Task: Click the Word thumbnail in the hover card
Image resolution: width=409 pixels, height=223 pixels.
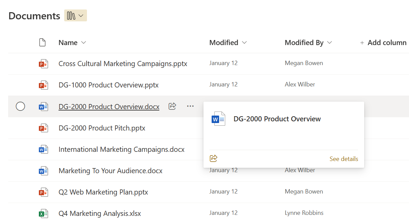Action: pos(218,119)
